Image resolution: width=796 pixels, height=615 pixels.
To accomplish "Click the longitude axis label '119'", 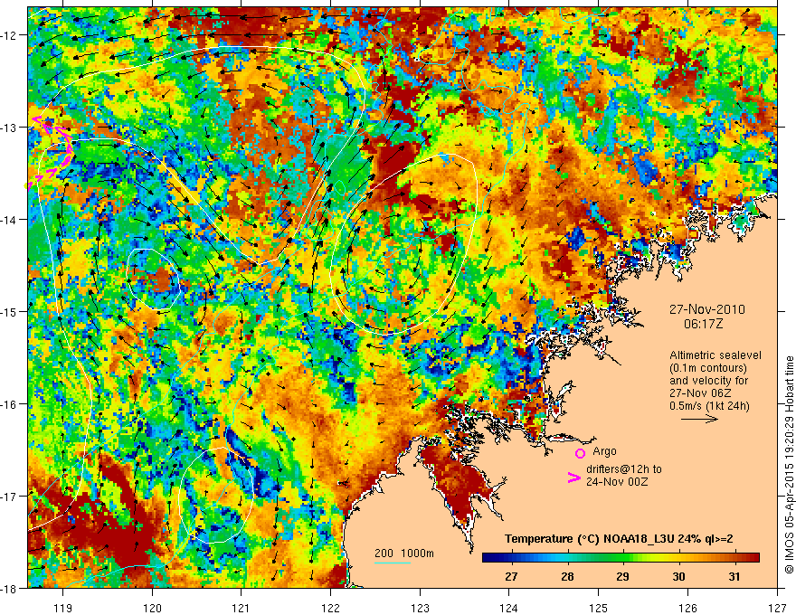I will (62, 608).
